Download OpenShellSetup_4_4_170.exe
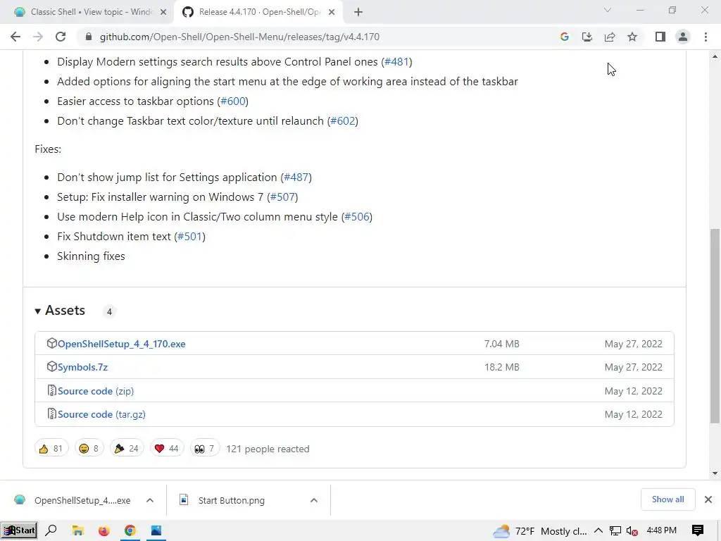This screenshot has width=721, height=541. click(x=121, y=344)
